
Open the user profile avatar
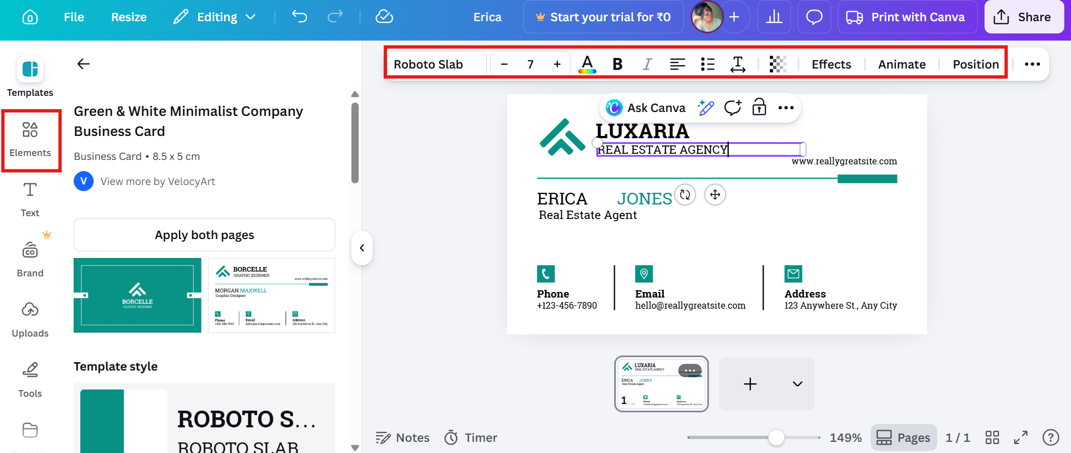(707, 17)
